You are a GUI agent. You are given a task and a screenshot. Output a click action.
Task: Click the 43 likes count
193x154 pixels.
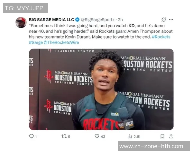pyautogui.click(x=103, y=136)
